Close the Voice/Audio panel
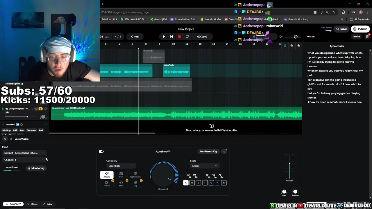 [5, 139]
